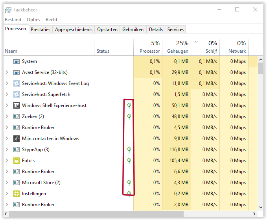Click the System process icon

(17, 61)
